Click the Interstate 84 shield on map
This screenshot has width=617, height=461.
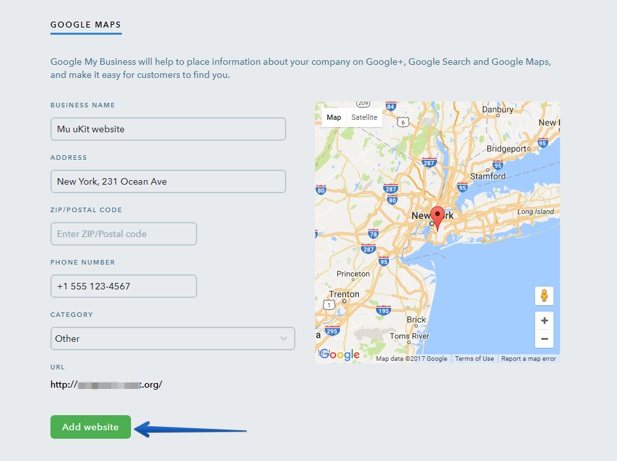coord(390,106)
